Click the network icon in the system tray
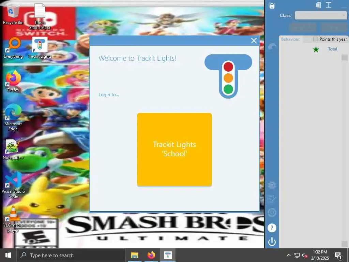The height and width of the screenshot is (262, 349). pyautogui.click(x=297, y=255)
